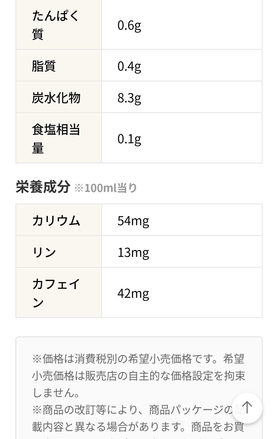
Task: Select the 0.4g fat value
Action: pos(129,66)
